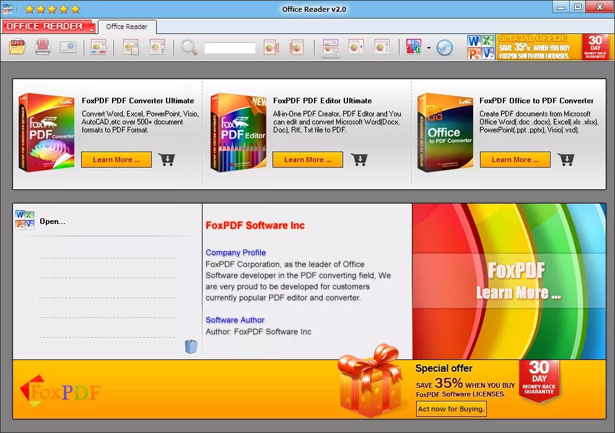Click the magnifying glass search icon
Viewport: 615px width, 433px height.
(x=189, y=47)
